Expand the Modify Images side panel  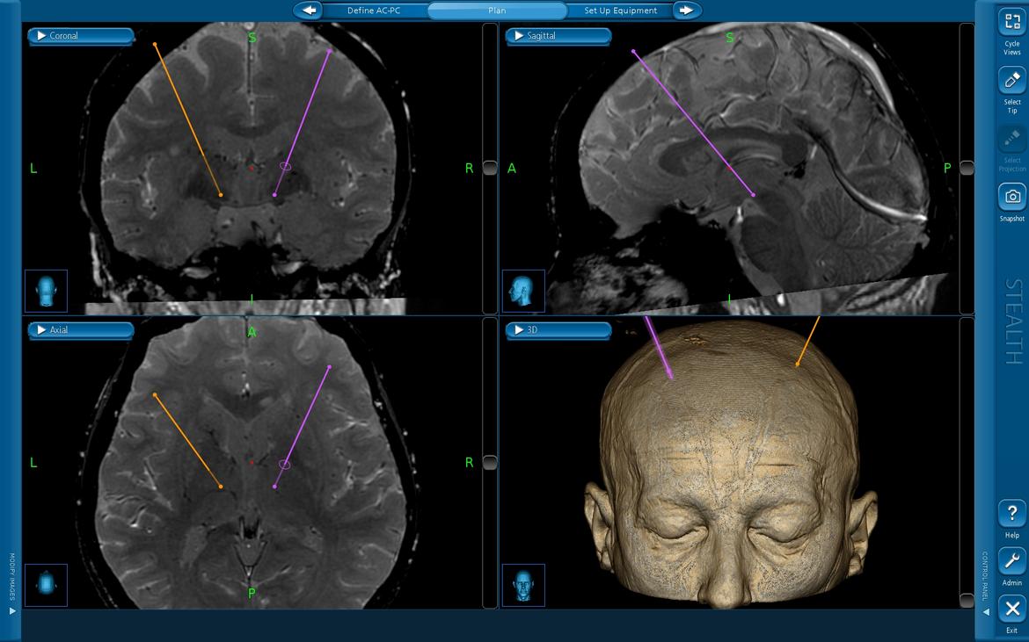click(x=12, y=610)
